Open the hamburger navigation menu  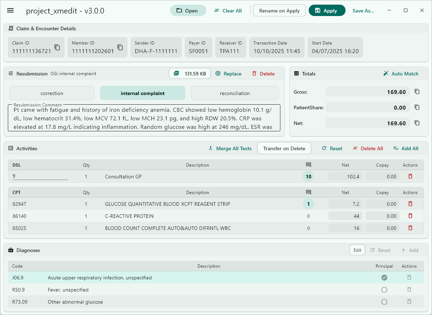point(10,10)
